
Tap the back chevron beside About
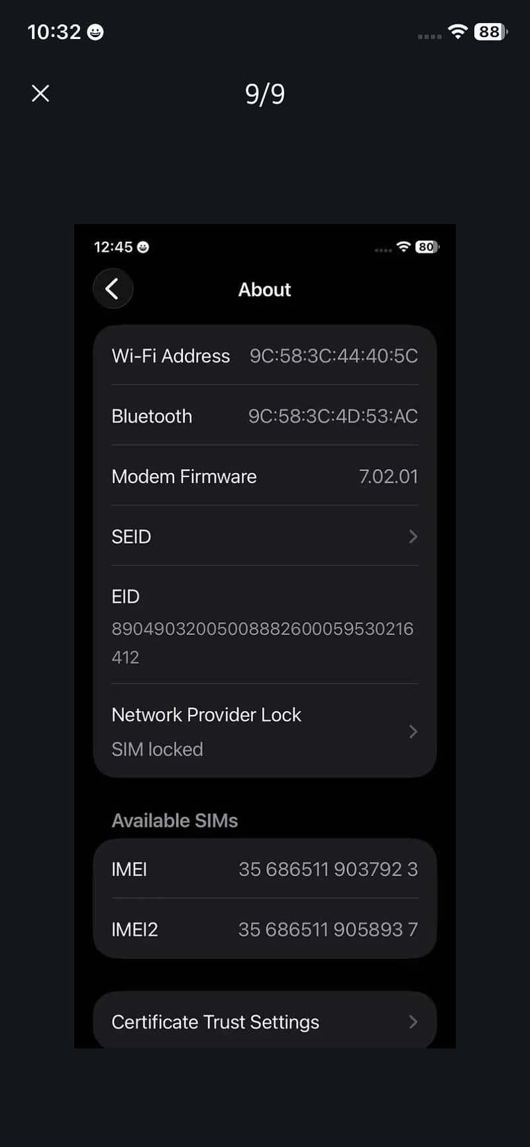tap(113, 289)
